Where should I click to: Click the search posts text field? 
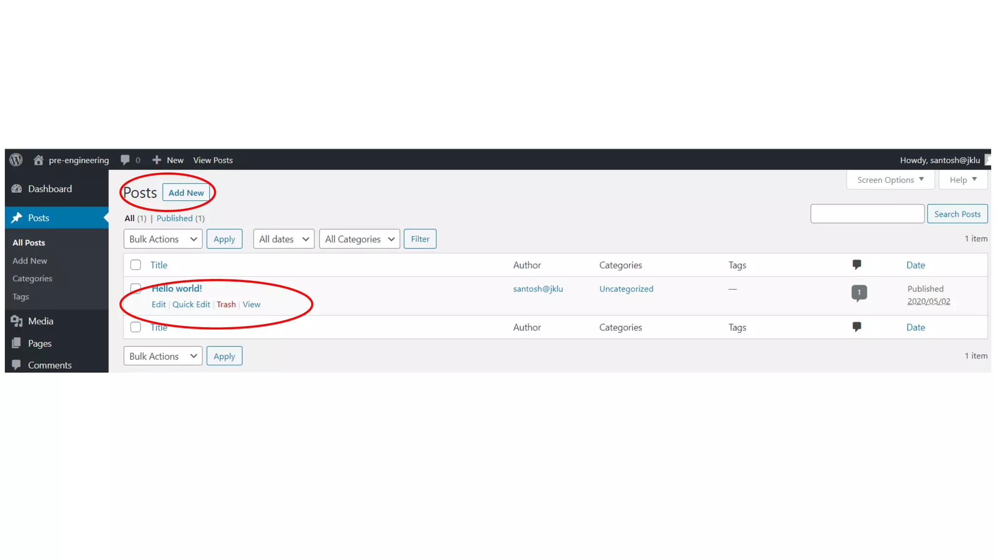click(x=867, y=214)
